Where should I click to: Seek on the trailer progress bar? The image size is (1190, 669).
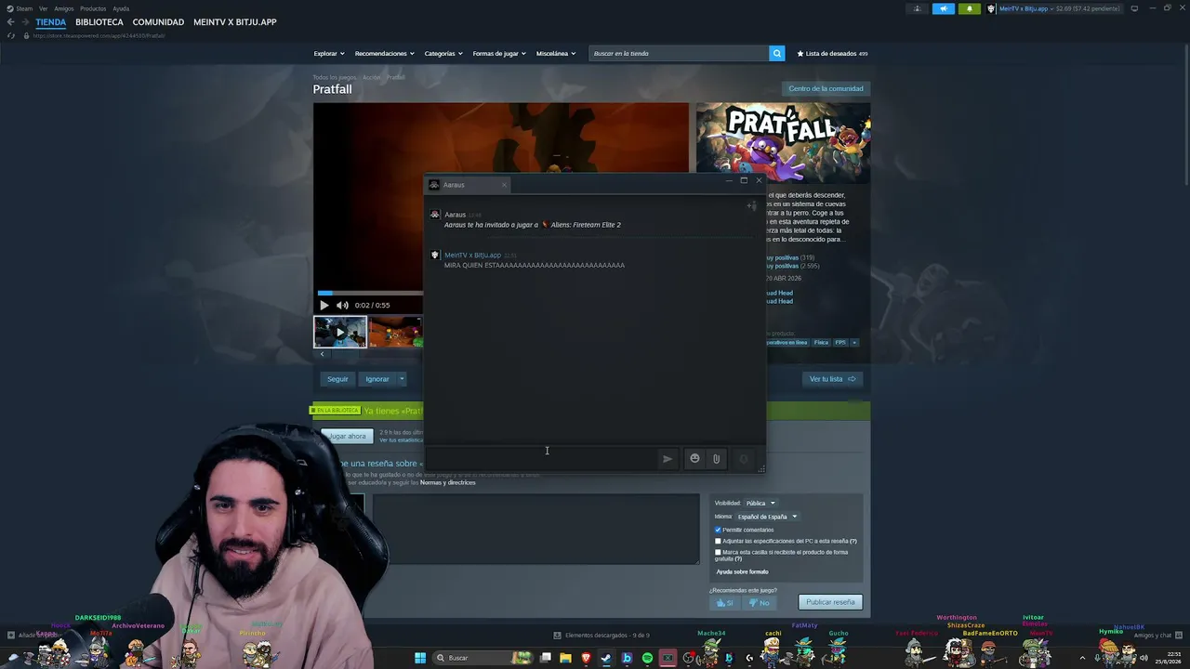coord(370,294)
